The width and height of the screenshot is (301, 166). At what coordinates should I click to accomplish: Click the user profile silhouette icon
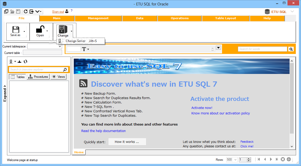[67, 11]
